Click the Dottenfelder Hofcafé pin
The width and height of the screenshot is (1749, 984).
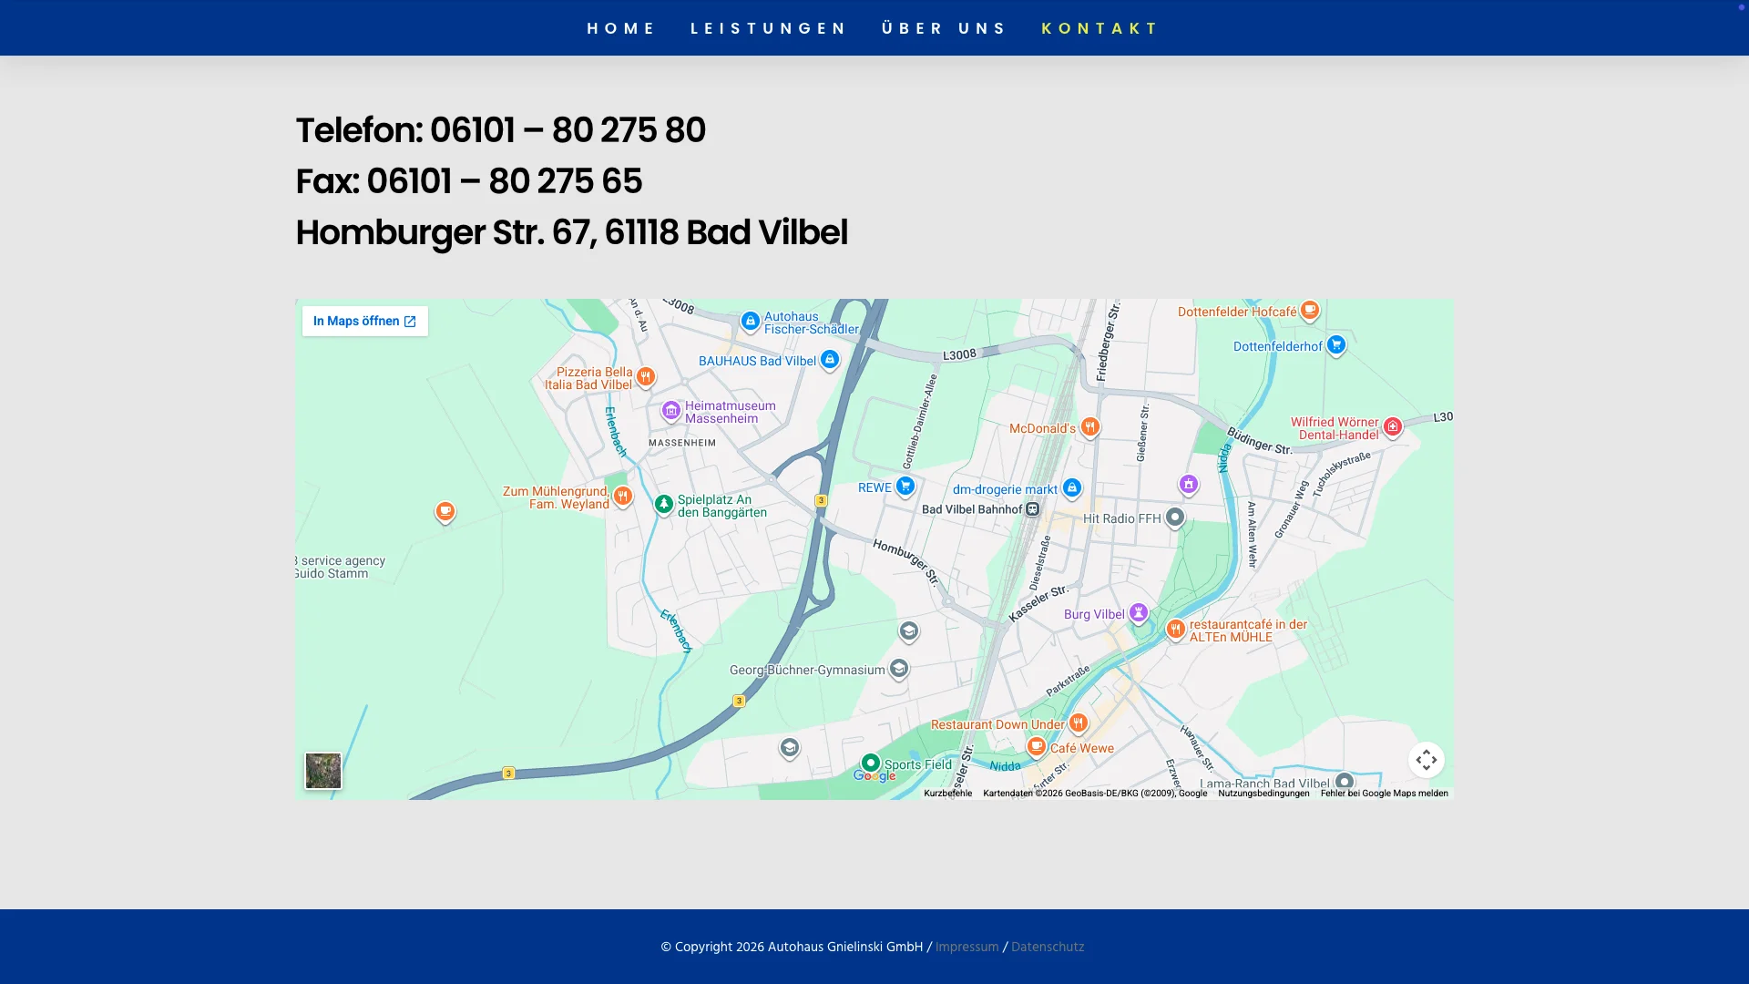(1310, 311)
